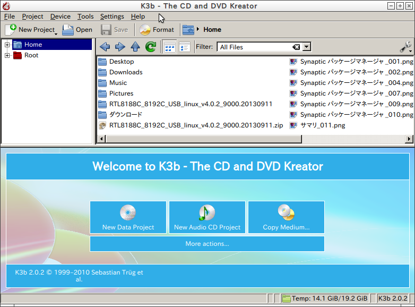Go forward with the right arrow icon
This screenshot has width=415, height=307.
[x=120, y=47]
